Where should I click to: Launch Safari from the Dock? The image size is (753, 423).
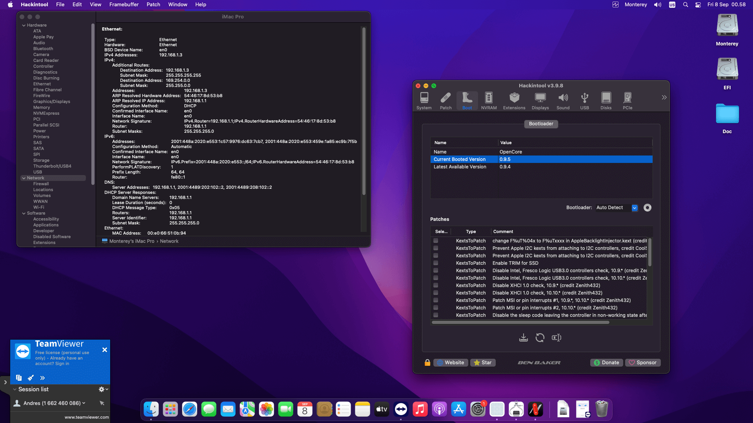point(189,409)
